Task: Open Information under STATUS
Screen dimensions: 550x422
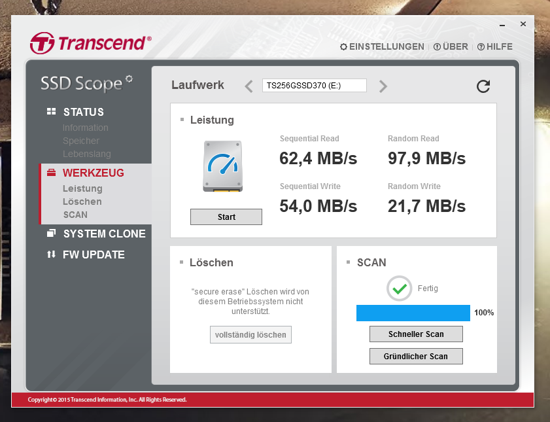Action: point(85,128)
